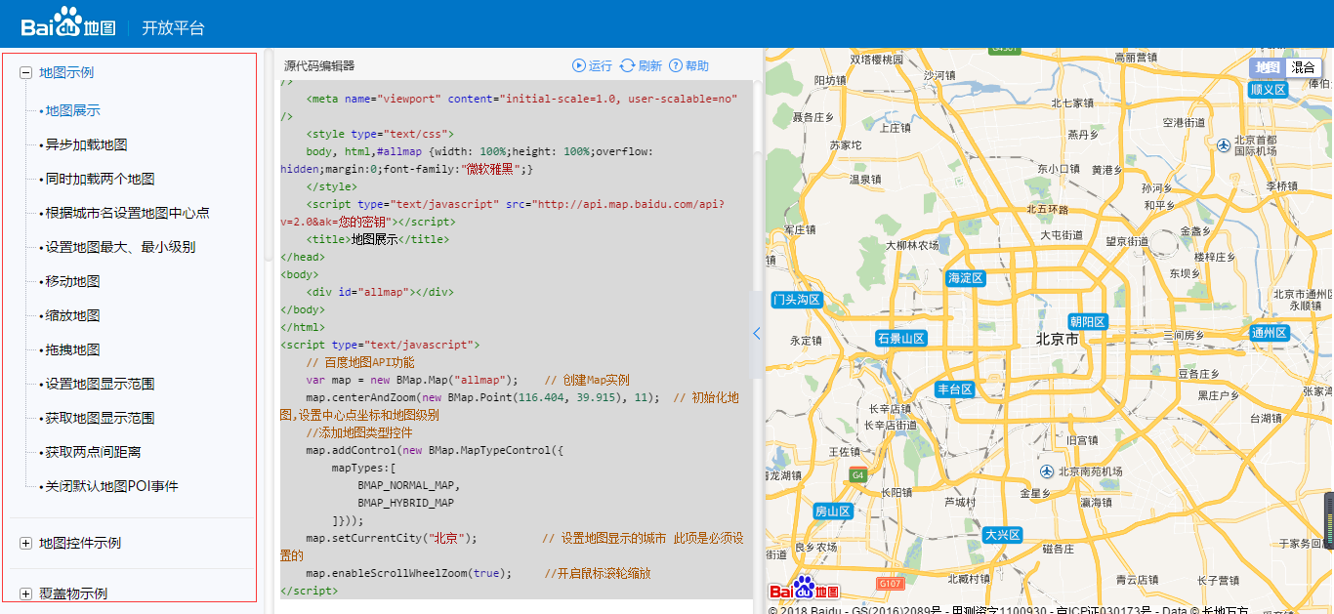1334x614 pixels.
Task: Click the 顺义区 district label
Action: point(1269,90)
